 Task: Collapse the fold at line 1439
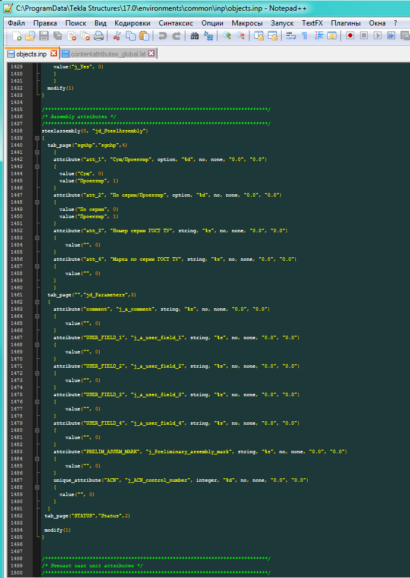point(36,138)
